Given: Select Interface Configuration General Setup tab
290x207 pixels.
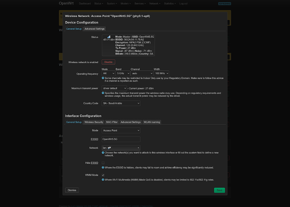Looking at the screenshot, I should tap(74, 122).
